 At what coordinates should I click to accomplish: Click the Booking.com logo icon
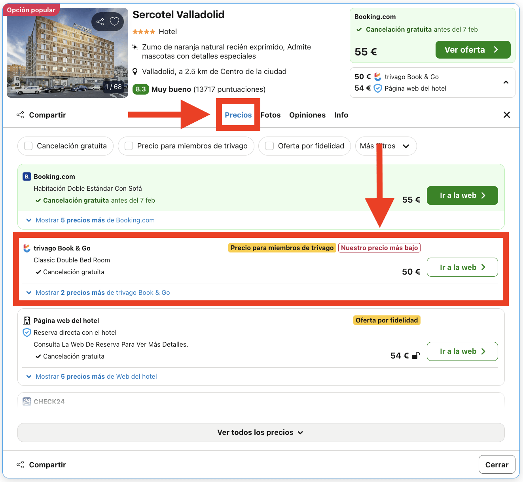click(x=26, y=176)
